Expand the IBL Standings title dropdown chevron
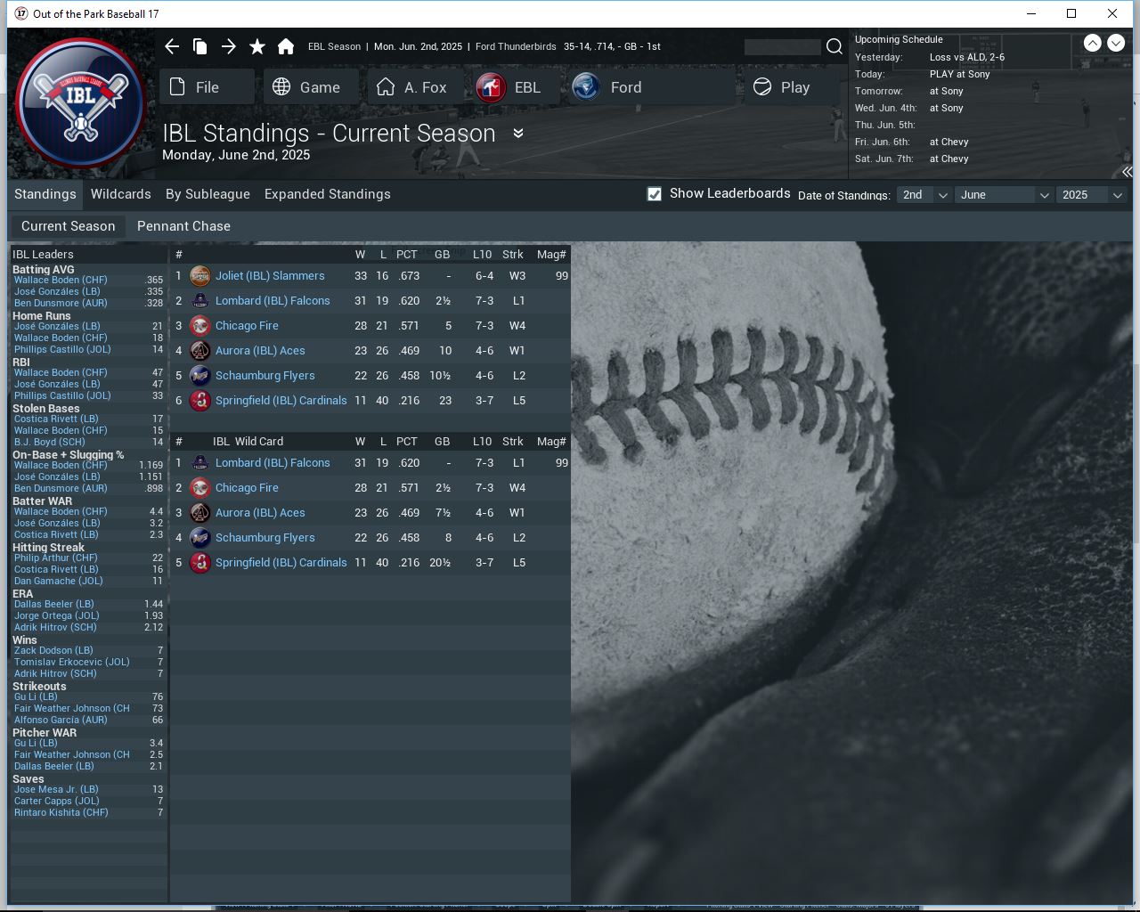 (518, 134)
